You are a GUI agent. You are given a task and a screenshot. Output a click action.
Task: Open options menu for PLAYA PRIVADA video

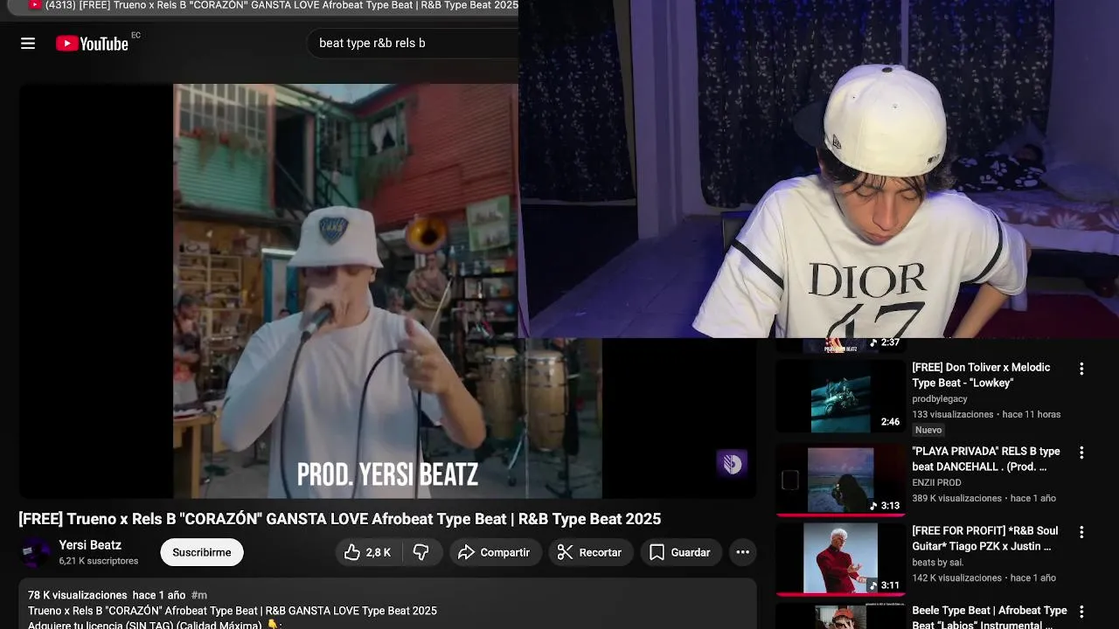(1081, 453)
